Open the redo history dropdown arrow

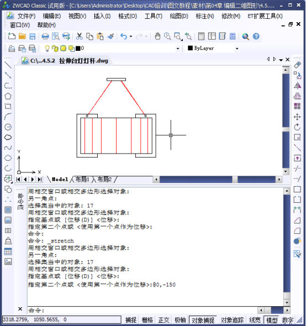(x=146, y=36)
